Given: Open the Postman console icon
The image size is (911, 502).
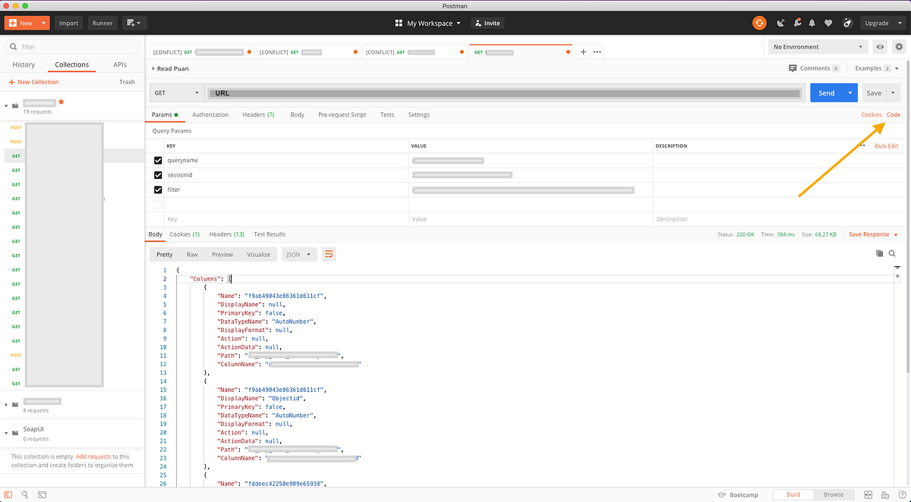Looking at the screenshot, I should (x=43, y=494).
